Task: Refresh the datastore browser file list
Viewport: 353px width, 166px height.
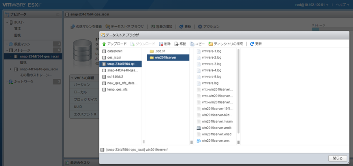Action: click(x=252, y=44)
